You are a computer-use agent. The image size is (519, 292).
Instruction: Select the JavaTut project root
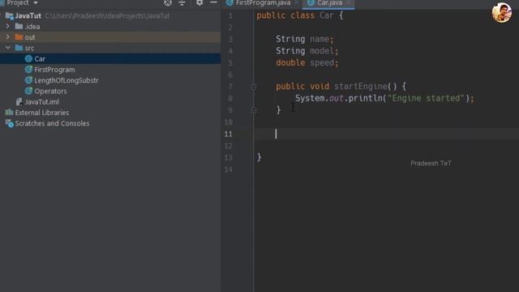[28, 16]
